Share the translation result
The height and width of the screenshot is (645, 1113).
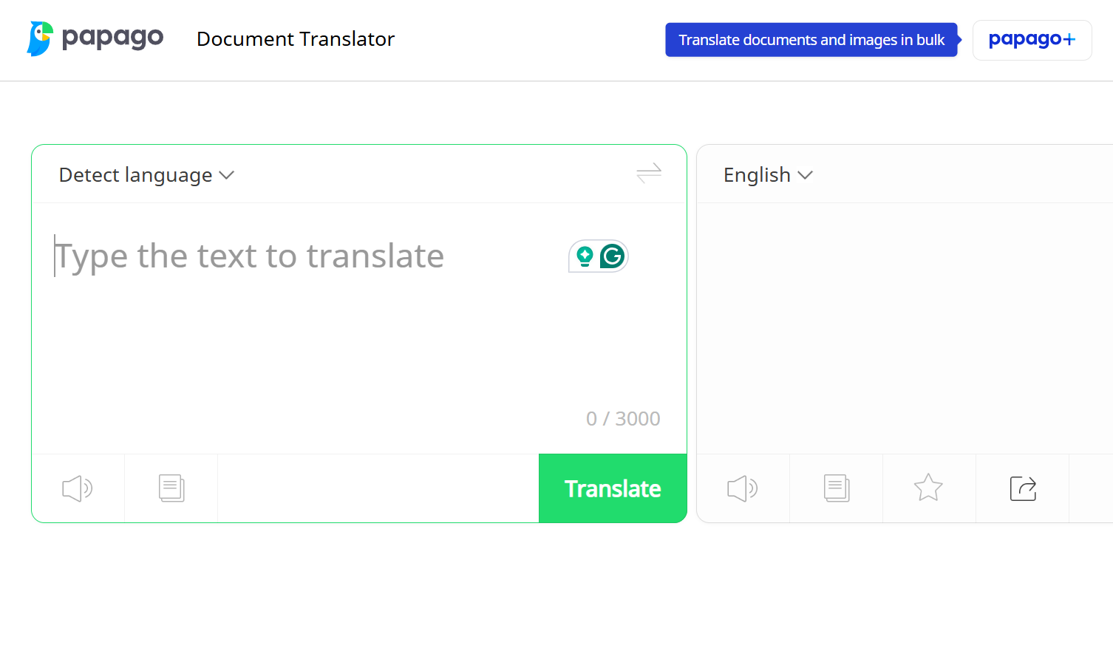[x=1023, y=488]
